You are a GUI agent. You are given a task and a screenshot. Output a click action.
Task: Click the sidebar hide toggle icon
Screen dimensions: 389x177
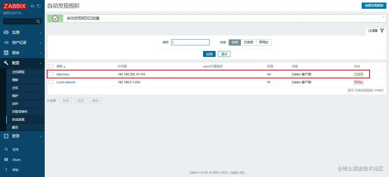click(x=39, y=6)
